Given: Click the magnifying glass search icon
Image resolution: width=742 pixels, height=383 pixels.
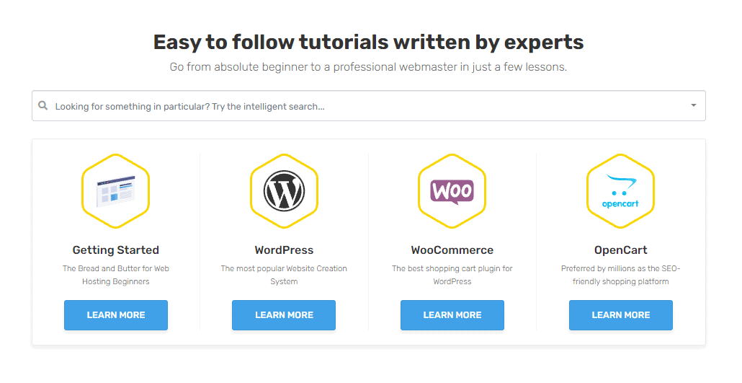Looking at the screenshot, I should (43, 105).
